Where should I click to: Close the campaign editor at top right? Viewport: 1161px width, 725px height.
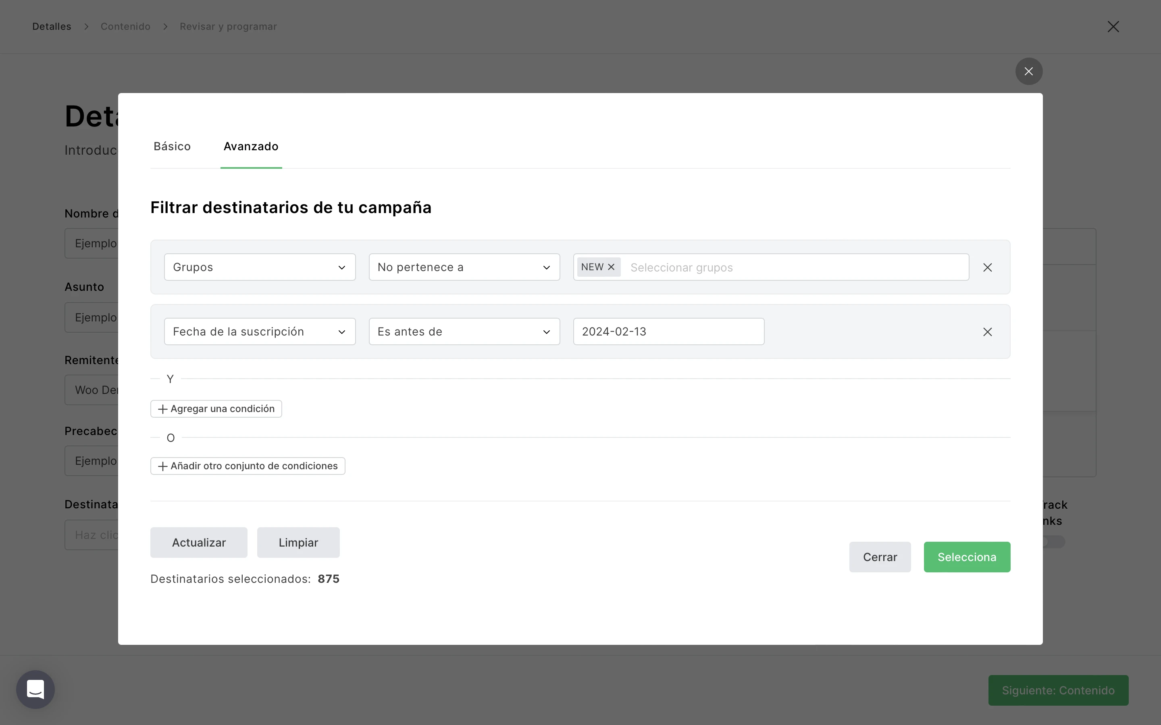(x=1113, y=27)
